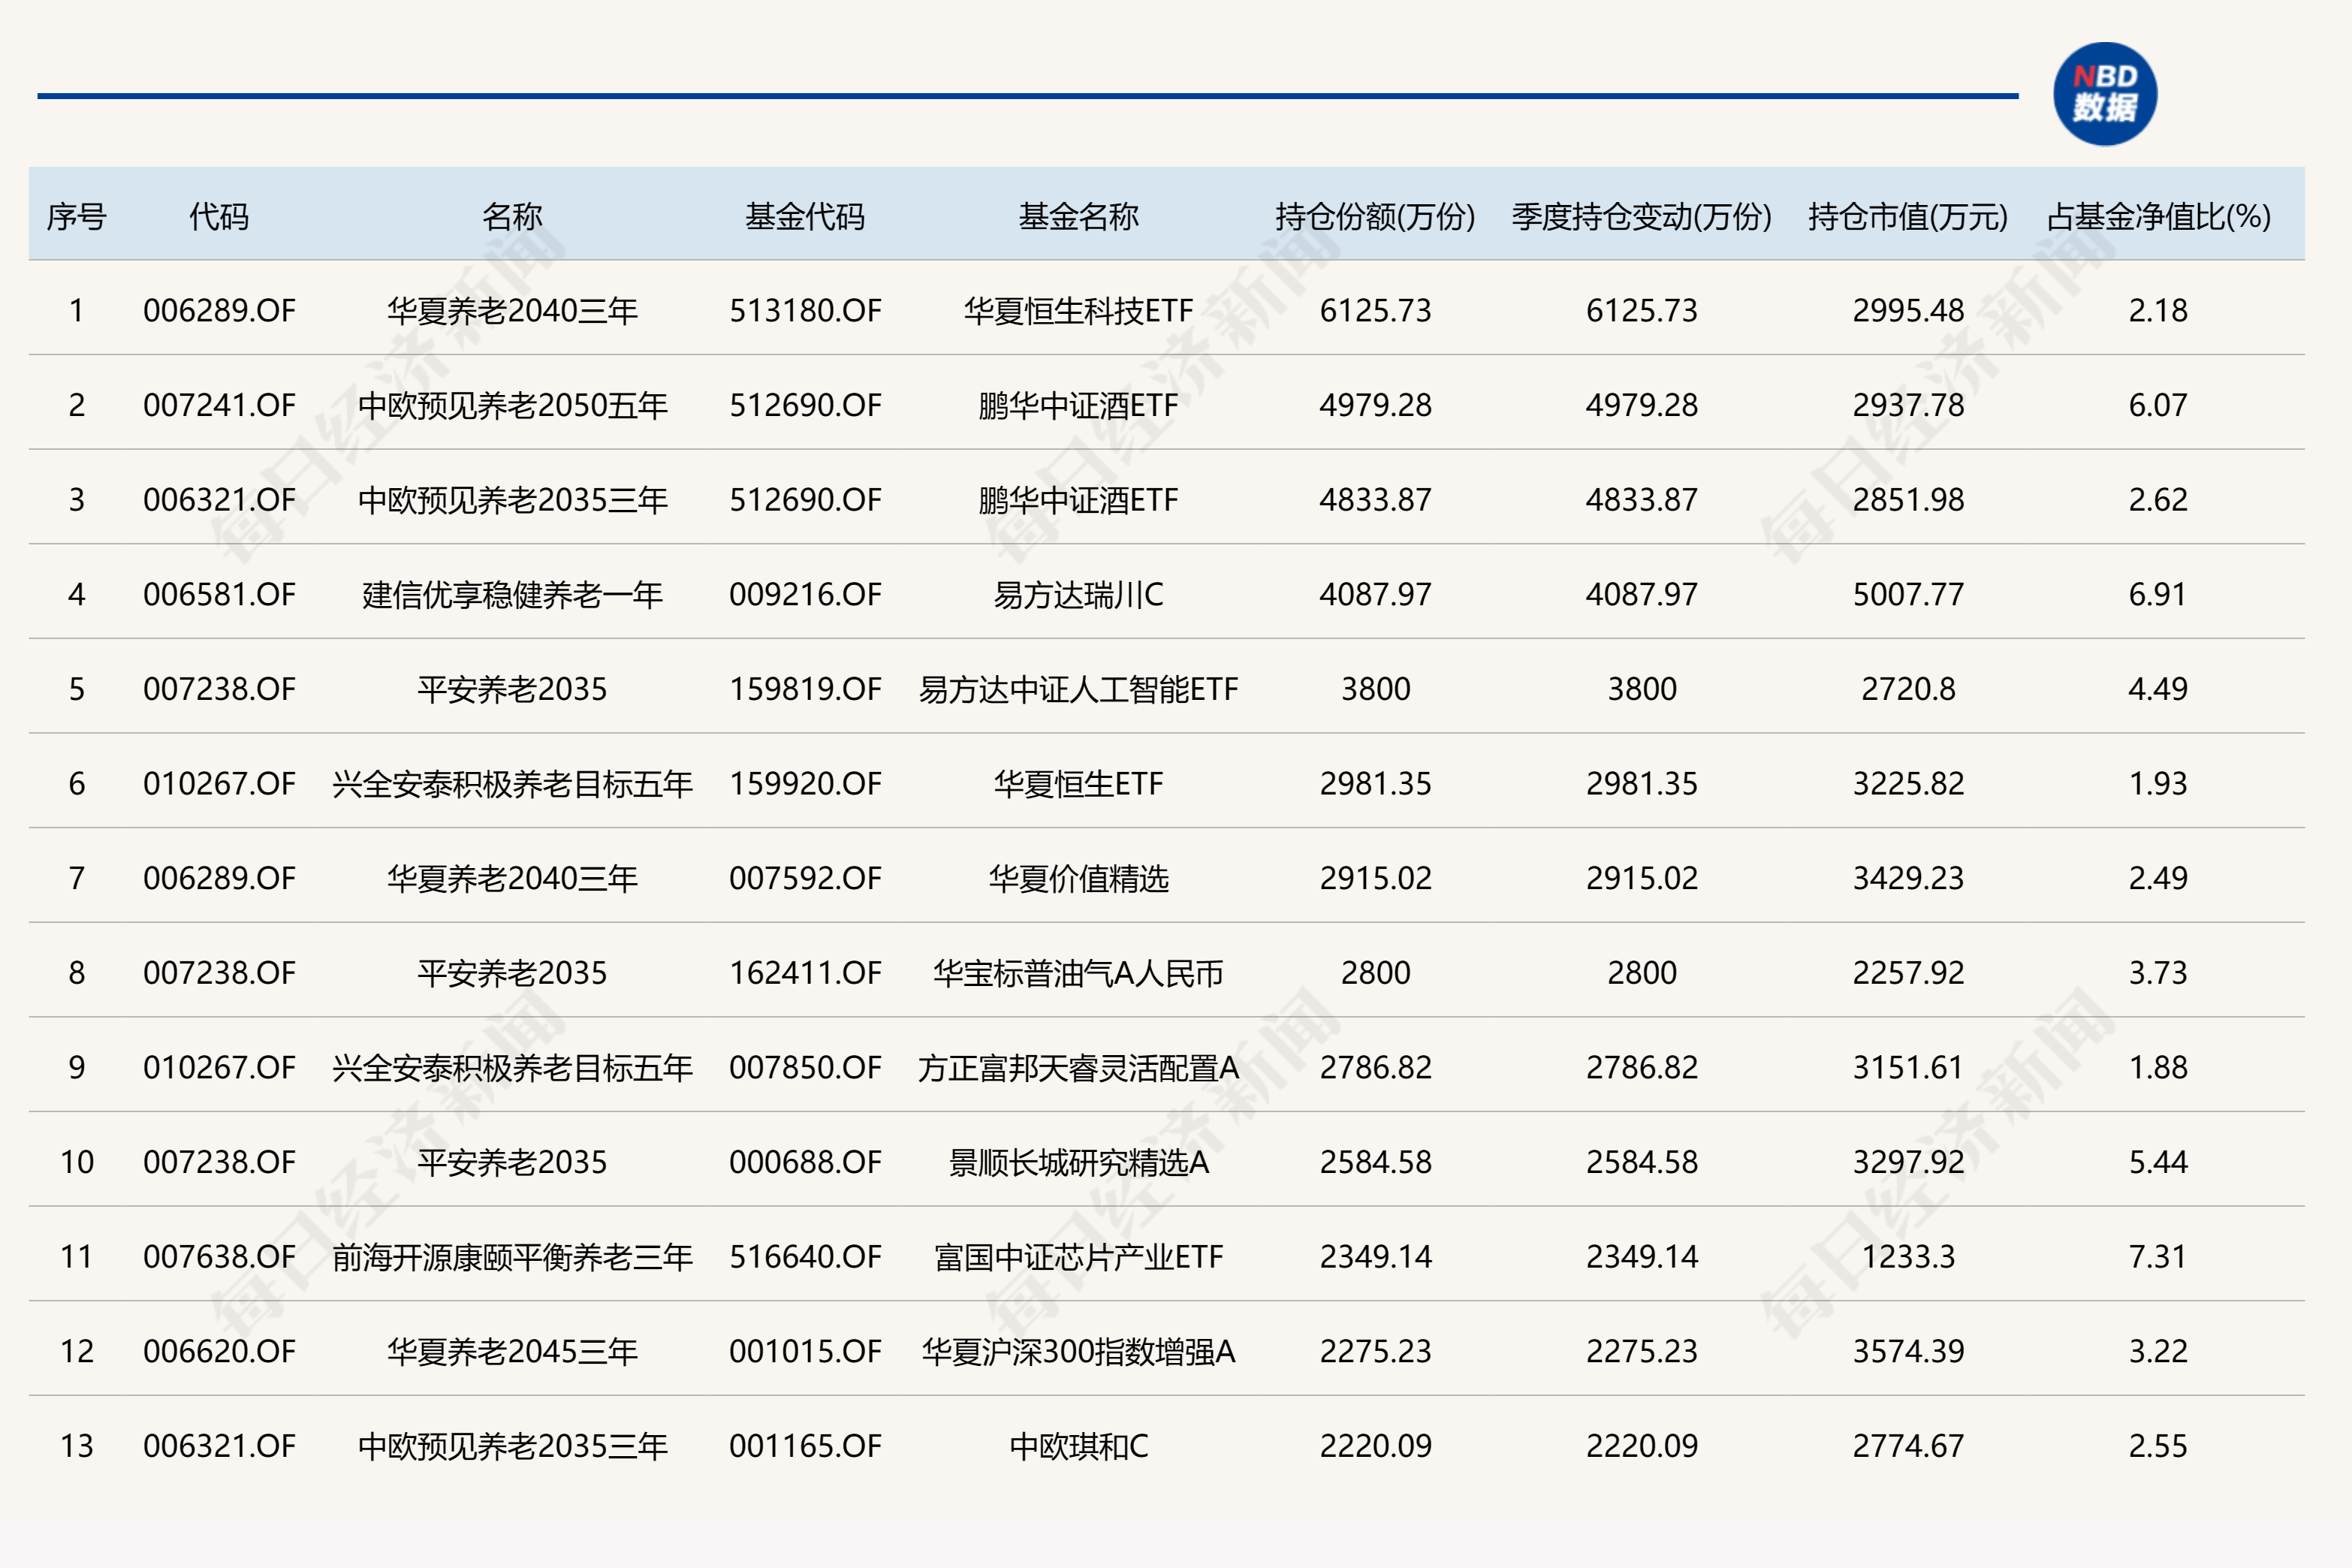
Task: Click the 名称 column header
Action: point(512,216)
